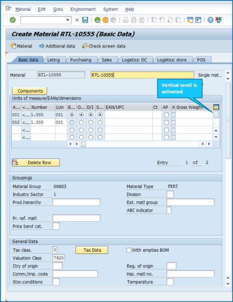This screenshot has height=302, width=233.
Task: Click the orange Exit icon
Action: (106, 20)
